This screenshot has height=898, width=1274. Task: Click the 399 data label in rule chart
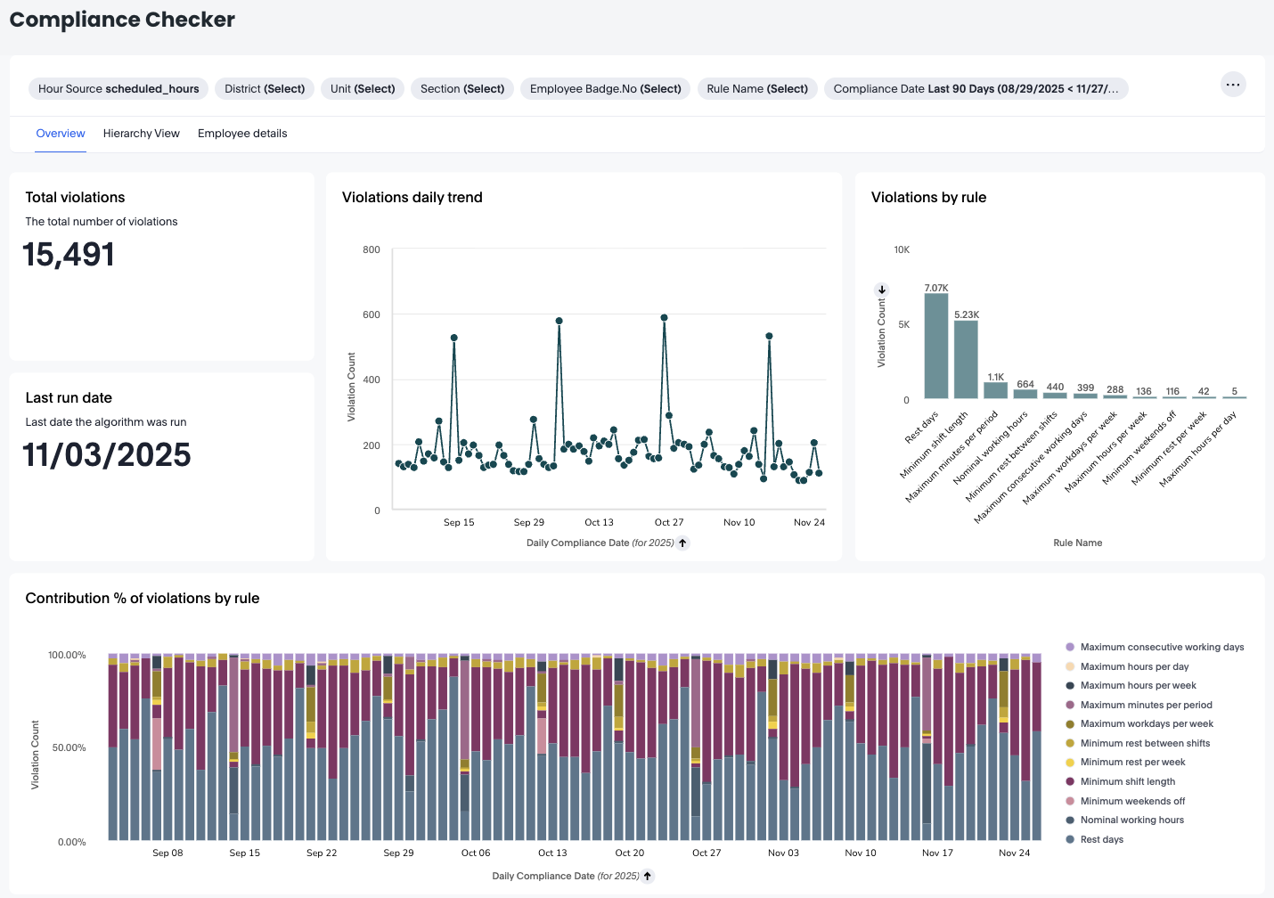click(x=1085, y=388)
